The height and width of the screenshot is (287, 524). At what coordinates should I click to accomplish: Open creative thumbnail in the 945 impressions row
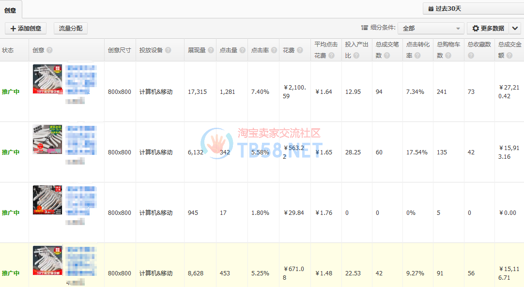[x=47, y=200]
